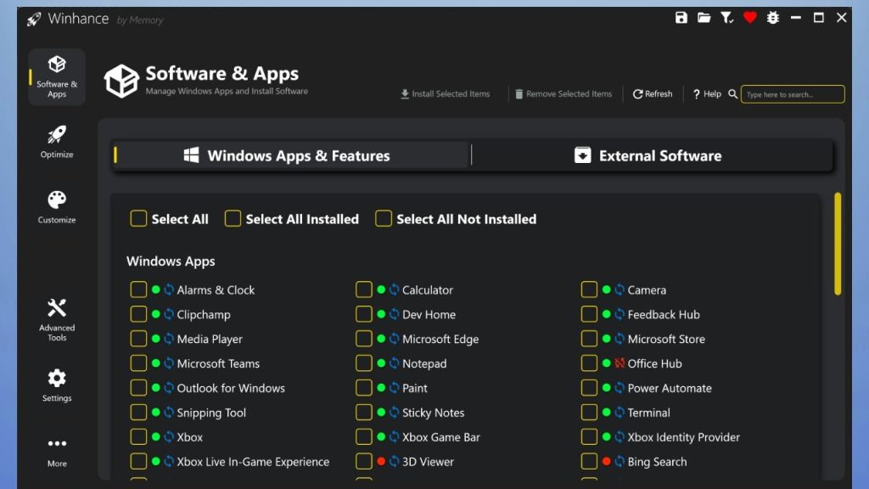Screen dimensions: 869x489
Task: Tick the Dev Home checkbox
Action: click(x=363, y=314)
